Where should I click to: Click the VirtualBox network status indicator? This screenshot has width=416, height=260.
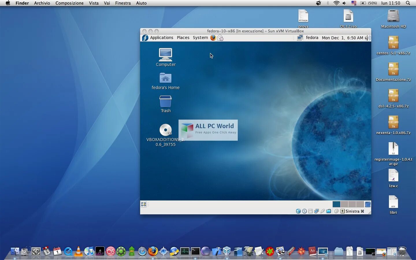click(316, 211)
